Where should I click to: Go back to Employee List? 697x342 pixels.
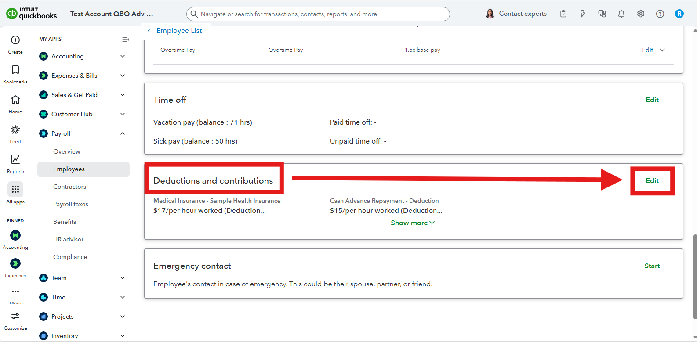[175, 31]
